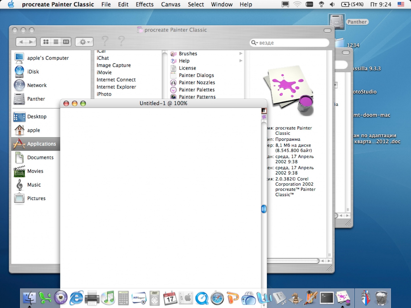Click the forward arrow in Finder toolbar
411x308 pixels.
pos(31,42)
